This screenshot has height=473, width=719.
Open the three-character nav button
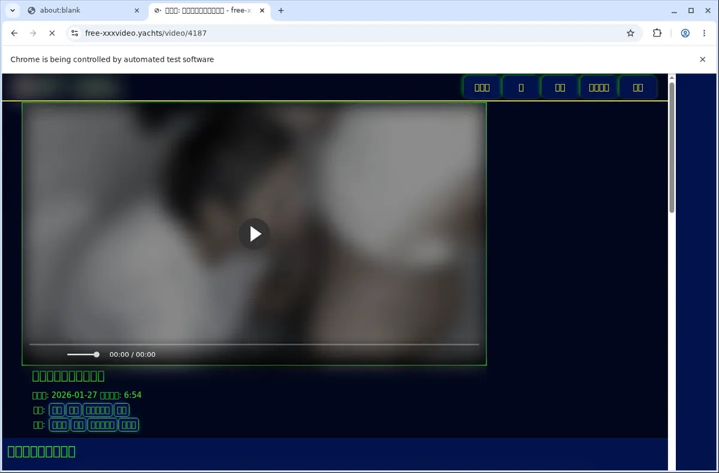(482, 87)
